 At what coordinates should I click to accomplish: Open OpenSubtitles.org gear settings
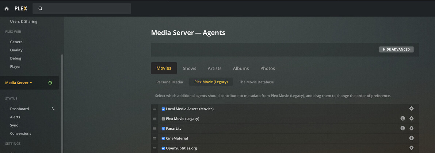click(411, 148)
